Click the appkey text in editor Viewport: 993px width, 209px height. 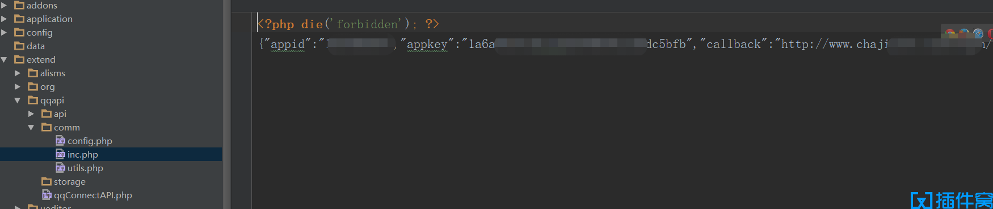point(427,44)
